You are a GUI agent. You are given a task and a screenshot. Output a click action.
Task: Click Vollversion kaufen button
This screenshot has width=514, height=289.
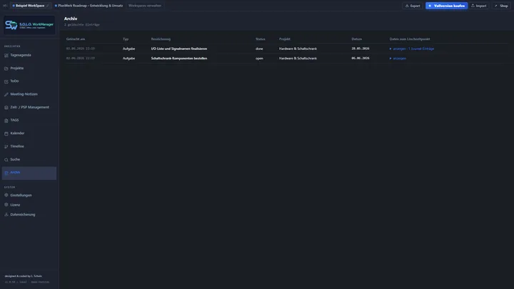tap(446, 6)
